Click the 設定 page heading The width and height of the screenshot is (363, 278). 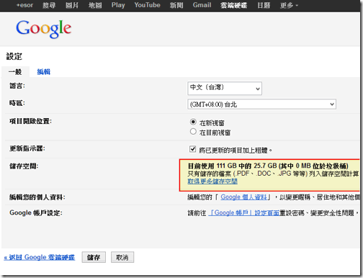(14, 56)
